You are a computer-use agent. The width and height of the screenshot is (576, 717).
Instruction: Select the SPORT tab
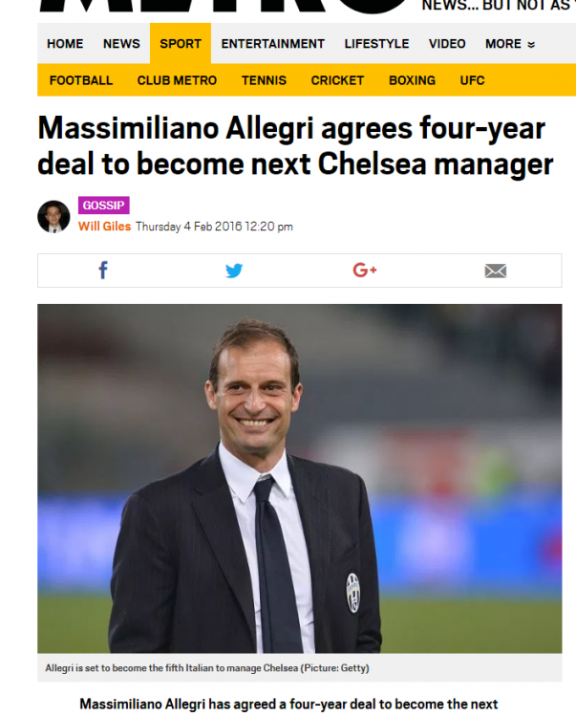181,43
